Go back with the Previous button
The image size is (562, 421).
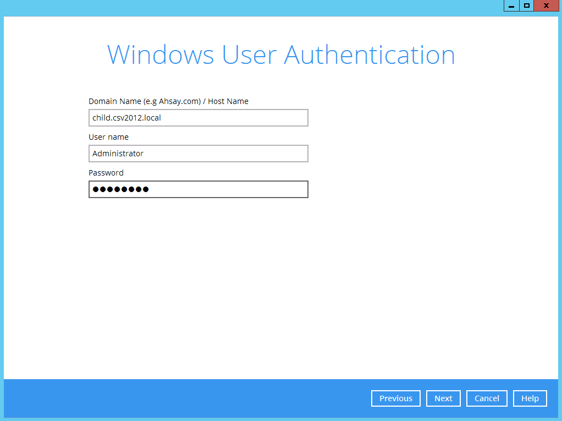tap(395, 398)
